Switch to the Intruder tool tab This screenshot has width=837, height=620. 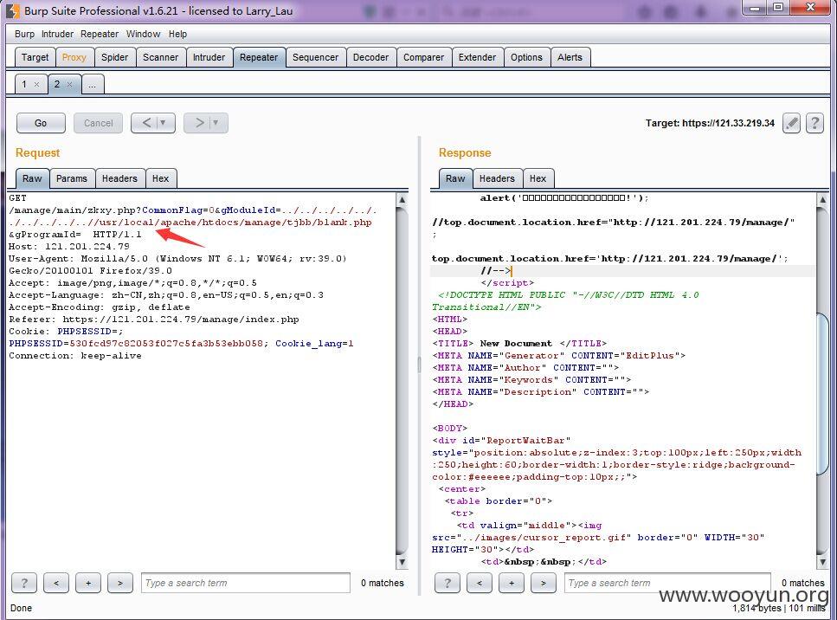click(x=209, y=57)
